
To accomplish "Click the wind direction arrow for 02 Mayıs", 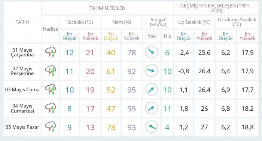I will (x=152, y=71).
